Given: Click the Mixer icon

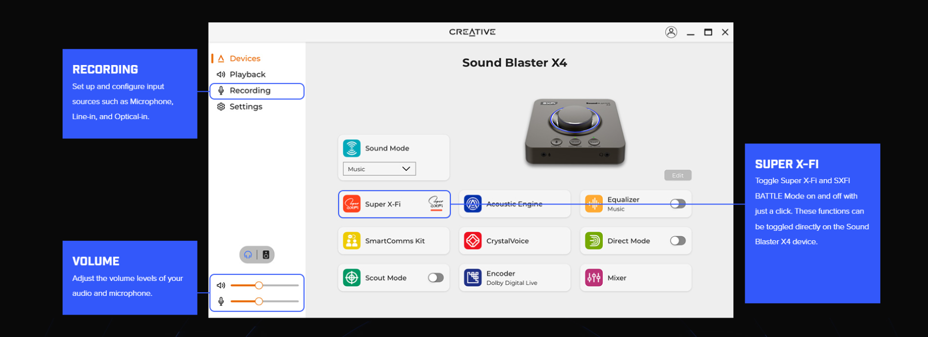Looking at the screenshot, I should point(593,278).
